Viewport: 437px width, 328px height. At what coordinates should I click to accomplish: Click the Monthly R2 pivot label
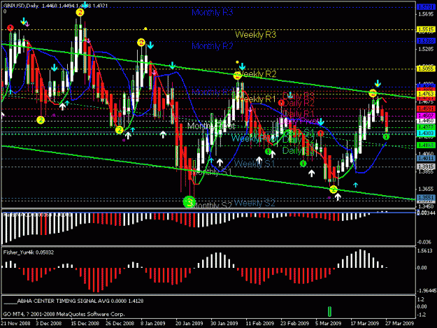tap(213, 46)
